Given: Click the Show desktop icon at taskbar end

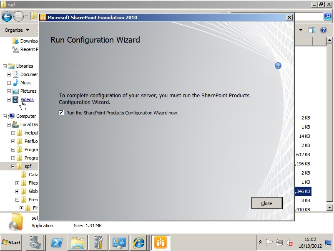Looking at the screenshot, I should pyautogui.click(x=328, y=243).
